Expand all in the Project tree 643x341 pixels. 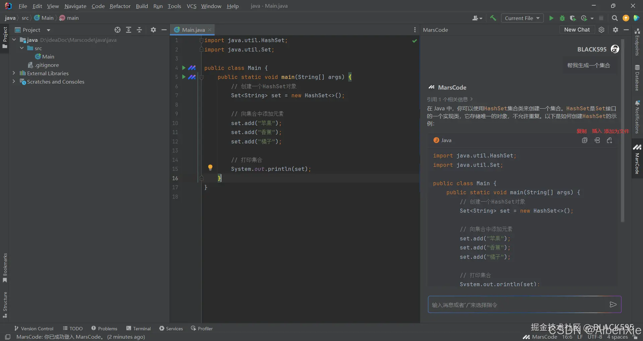[x=129, y=30]
